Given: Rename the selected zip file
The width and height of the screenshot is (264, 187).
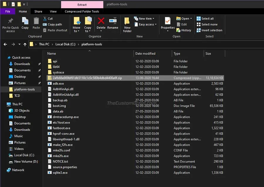Looking at the screenshot, I should pyautogui.click(x=113, y=24).
